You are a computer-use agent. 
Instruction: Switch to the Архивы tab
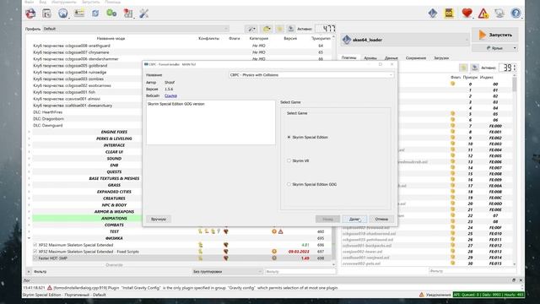(x=370, y=58)
